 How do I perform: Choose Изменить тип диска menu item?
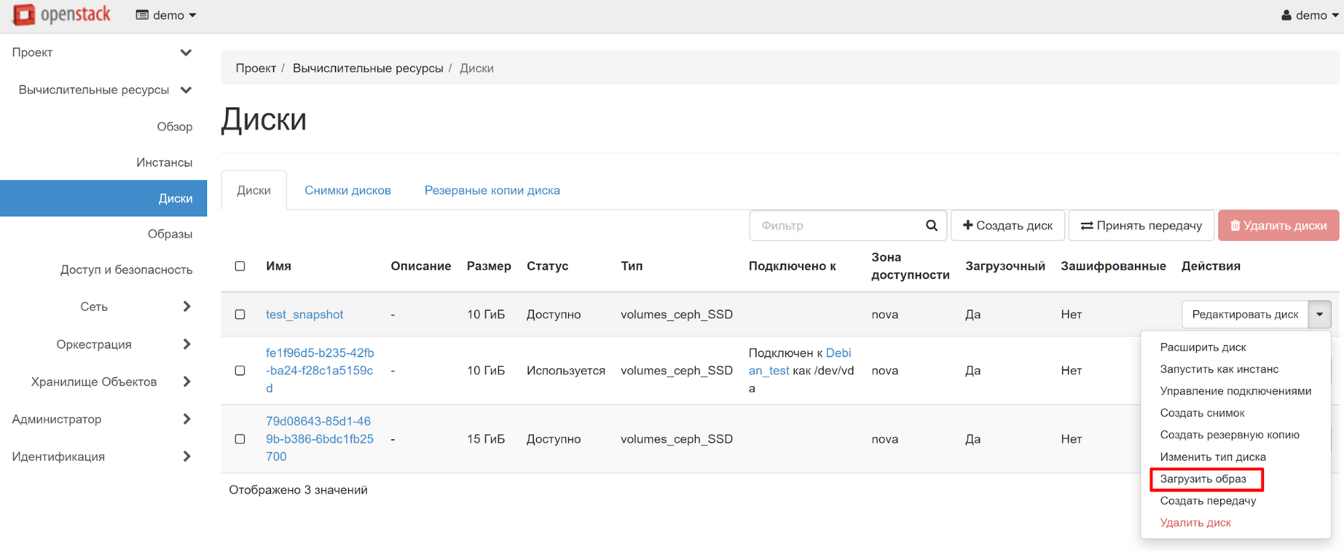coord(1212,457)
